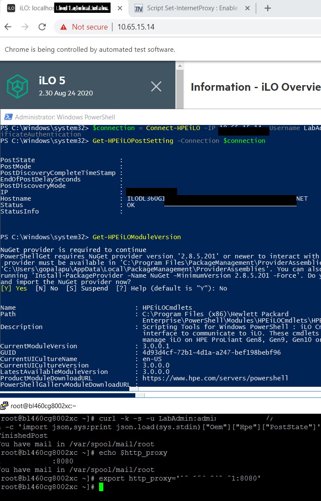Viewport: 321px width, 501px height.
Task: Click the PowerShell window title icon
Action: 8,117
